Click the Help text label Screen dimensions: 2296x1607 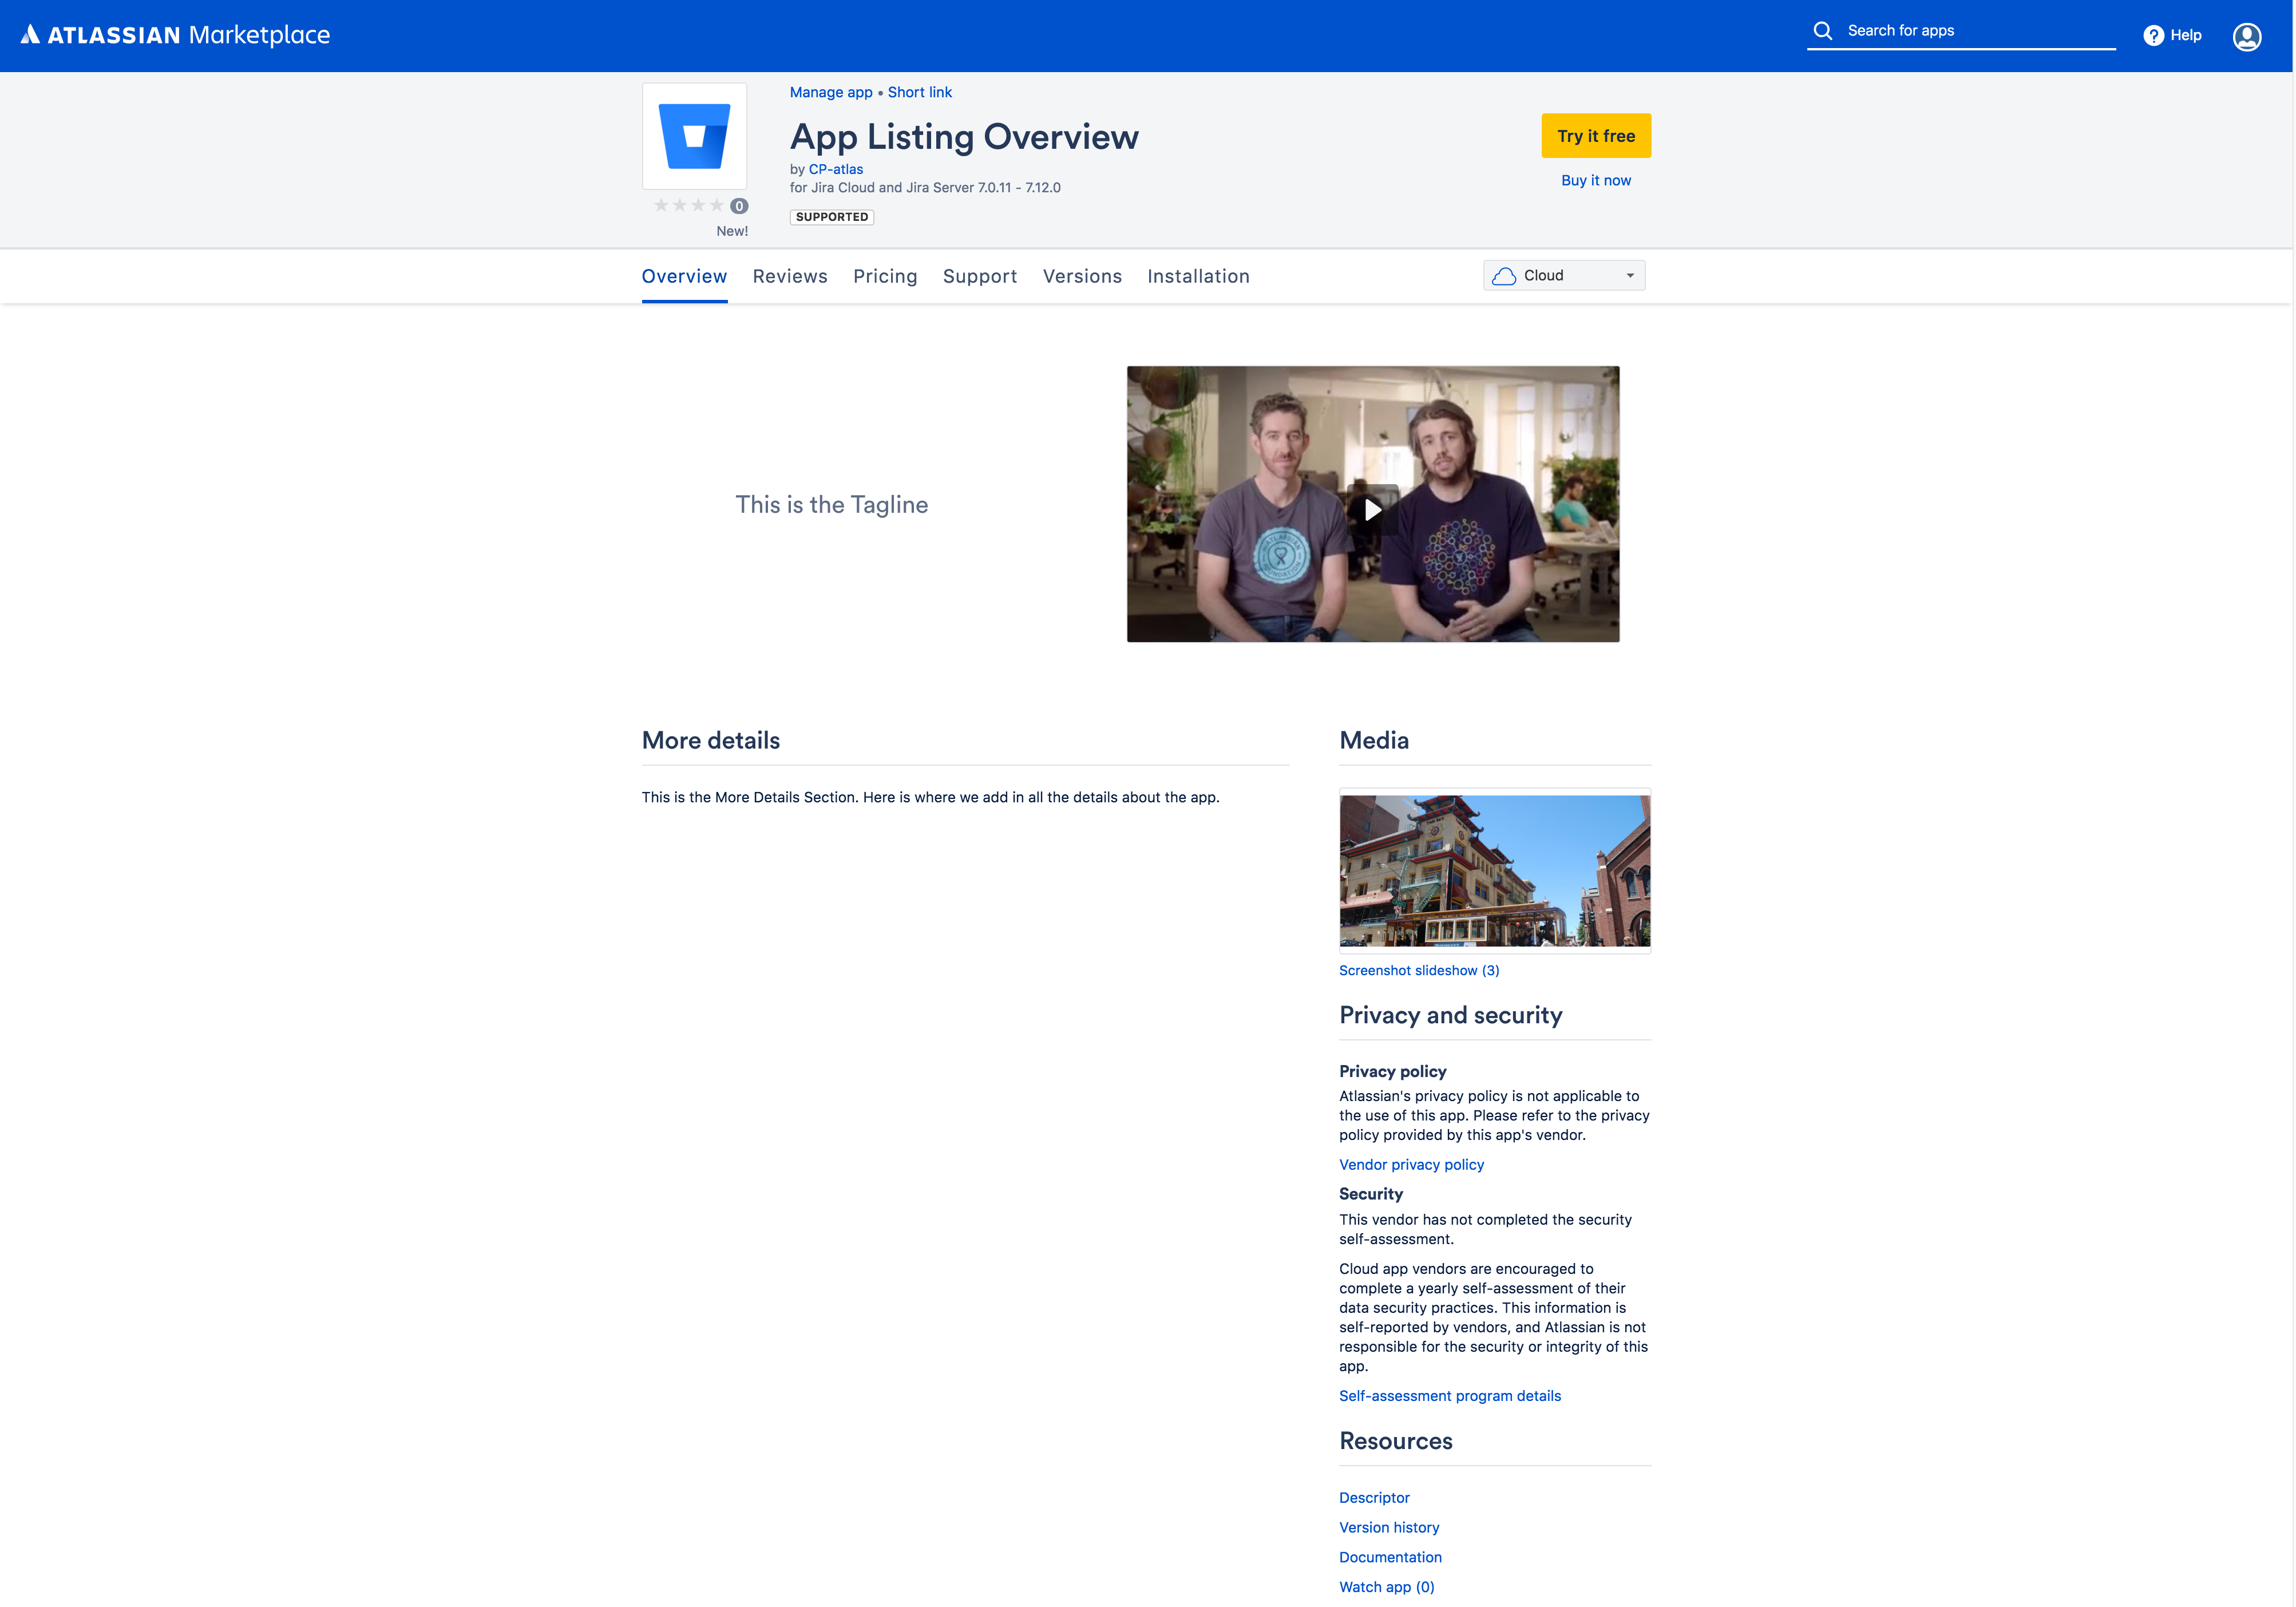2185,35
